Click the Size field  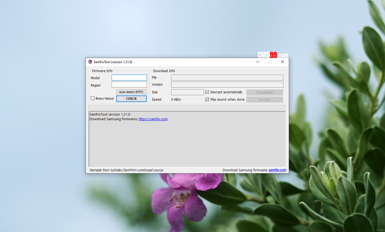pyautogui.click(x=187, y=92)
